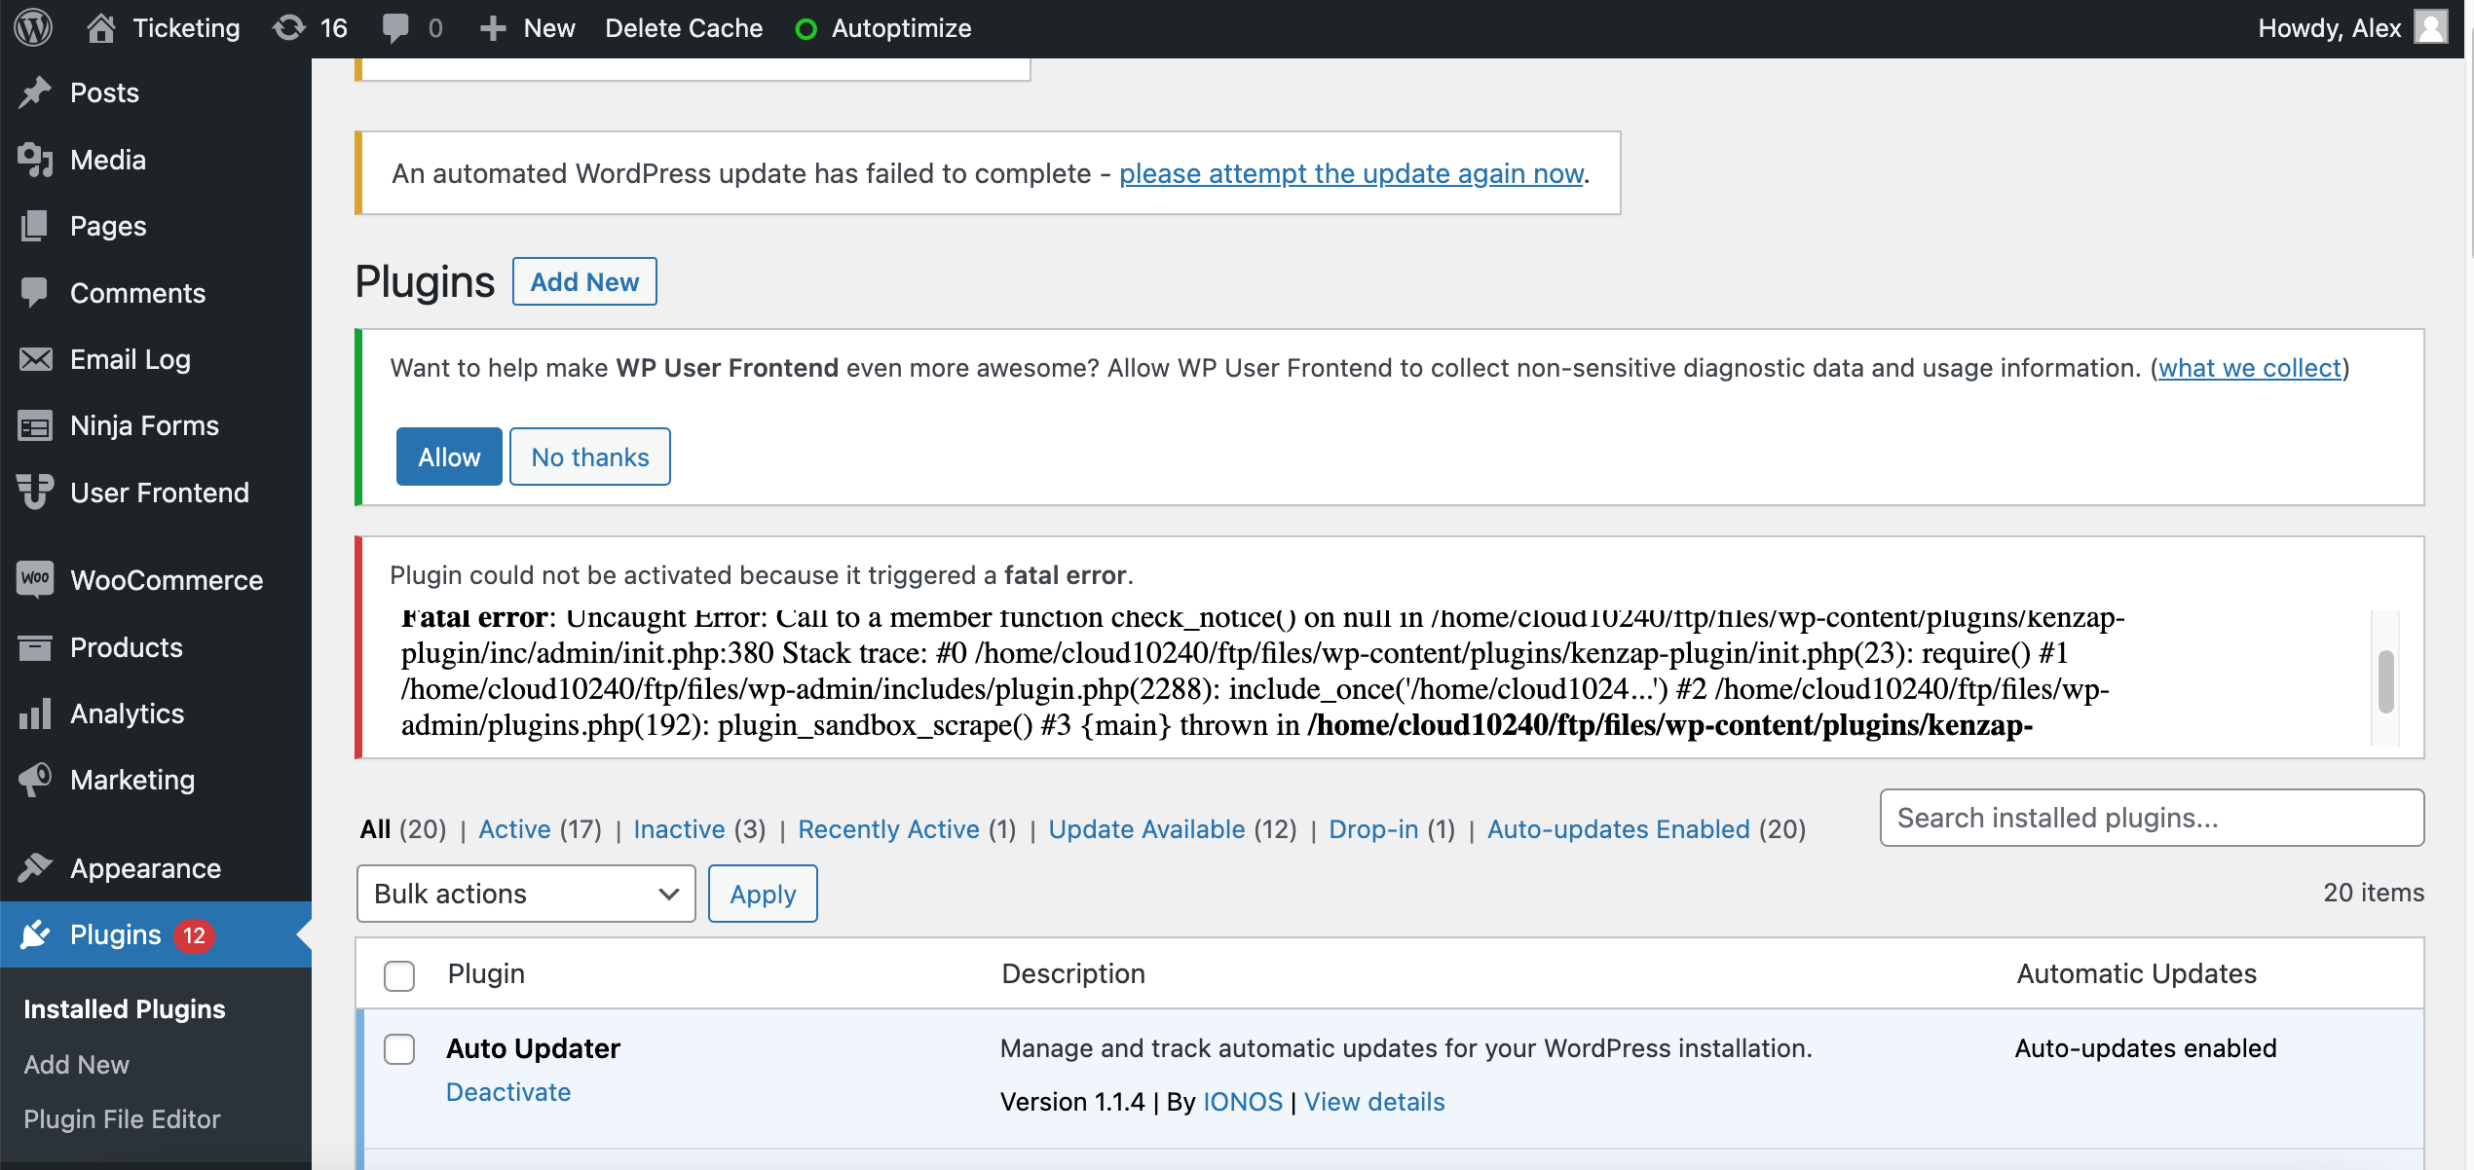Click 'please attempt the update again now' link
2474x1170 pixels.
tap(1352, 173)
